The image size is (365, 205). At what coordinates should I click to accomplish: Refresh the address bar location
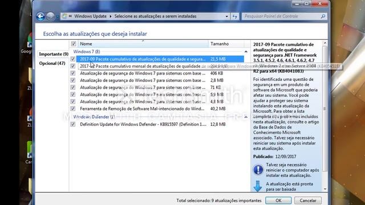pos(235,17)
